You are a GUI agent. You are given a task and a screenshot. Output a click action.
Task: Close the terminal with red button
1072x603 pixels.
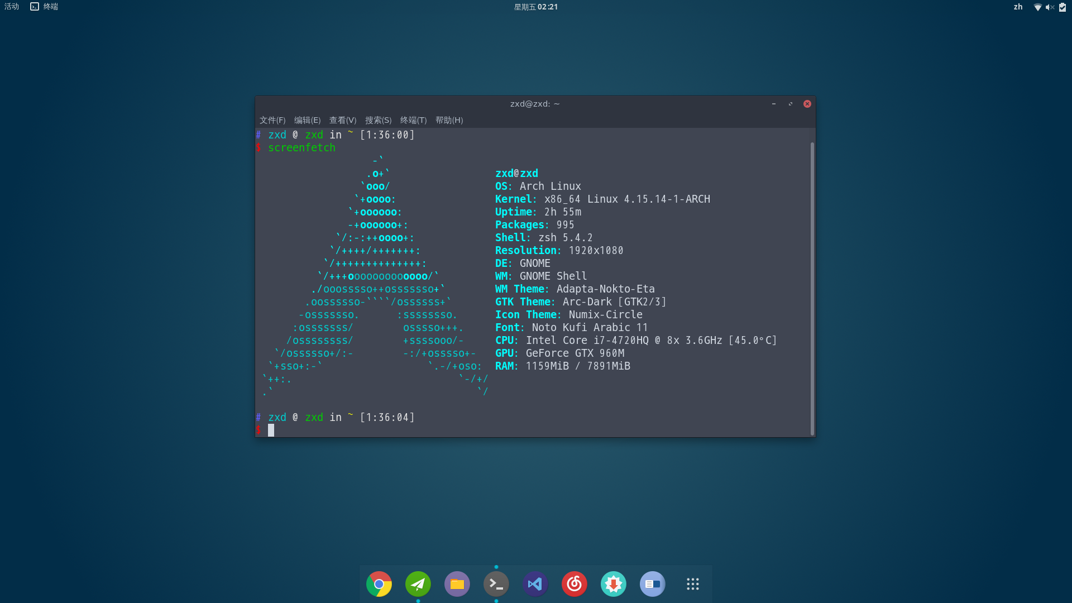click(x=807, y=104)
